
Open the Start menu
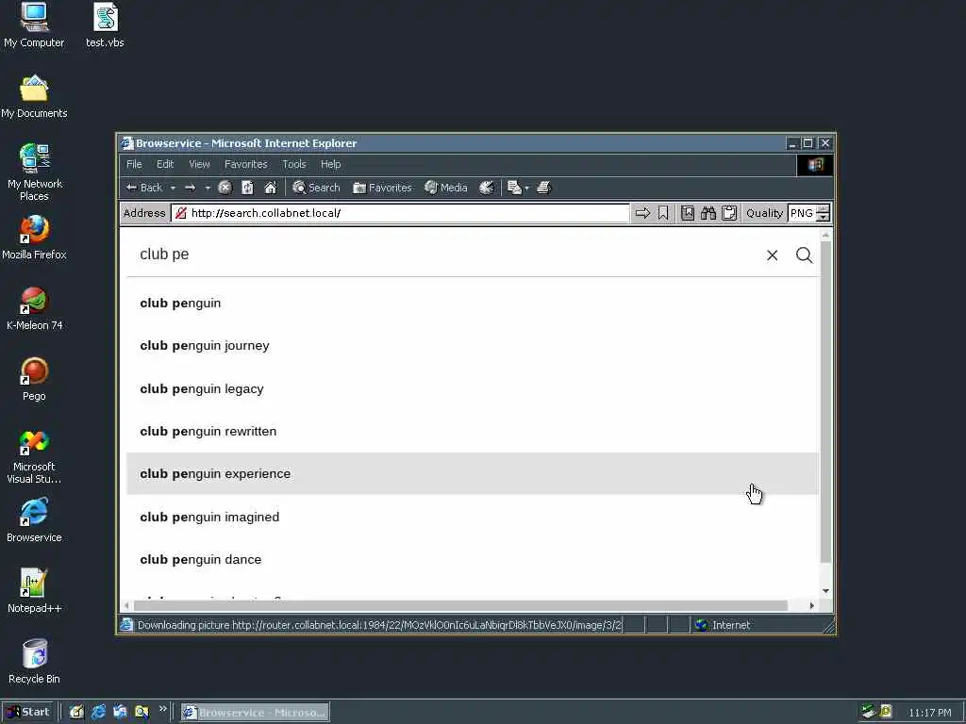(x=27, y=713)
